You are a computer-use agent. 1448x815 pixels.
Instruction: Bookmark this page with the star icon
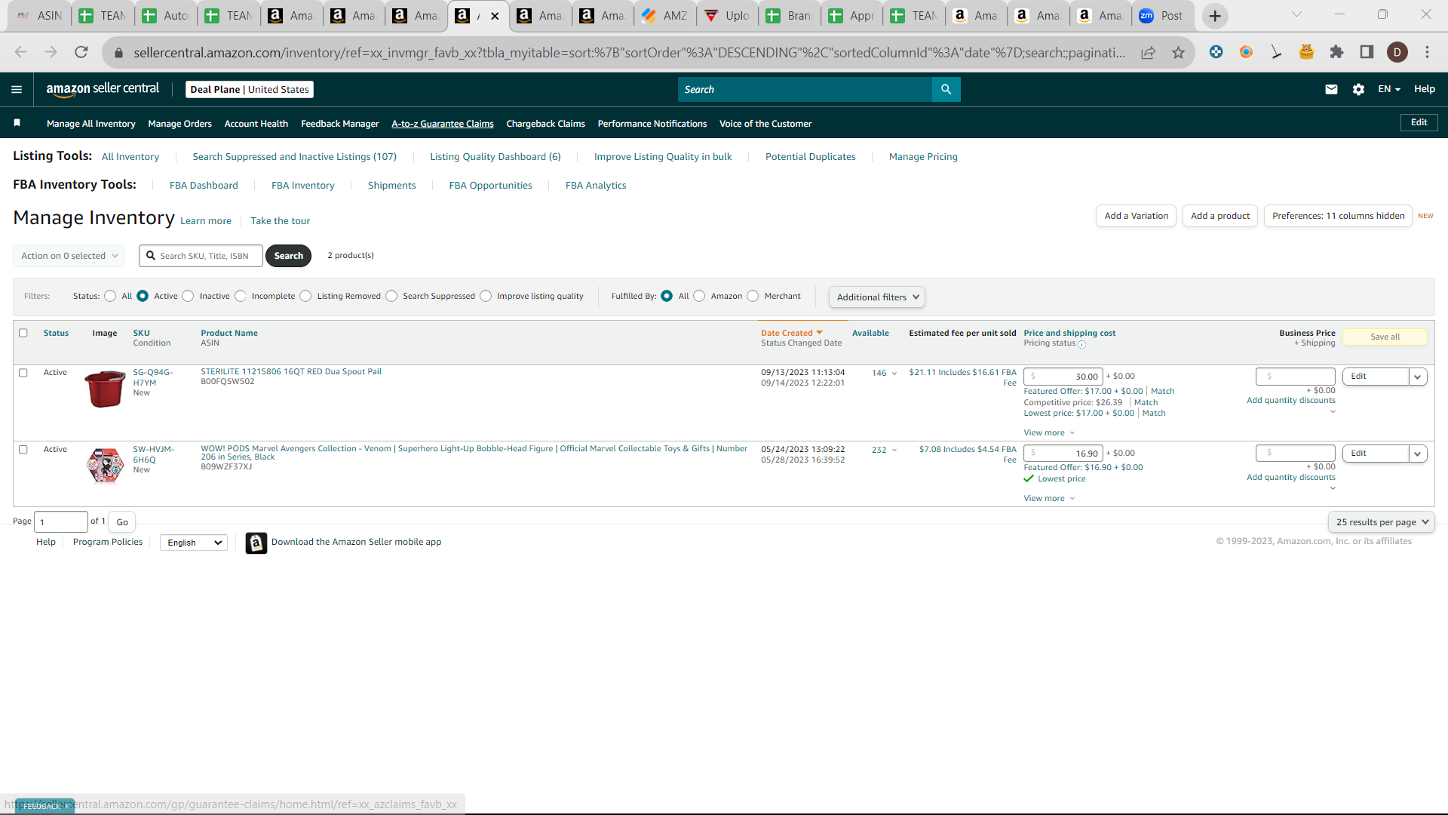pyautogui.click(x=1178, y=52)
